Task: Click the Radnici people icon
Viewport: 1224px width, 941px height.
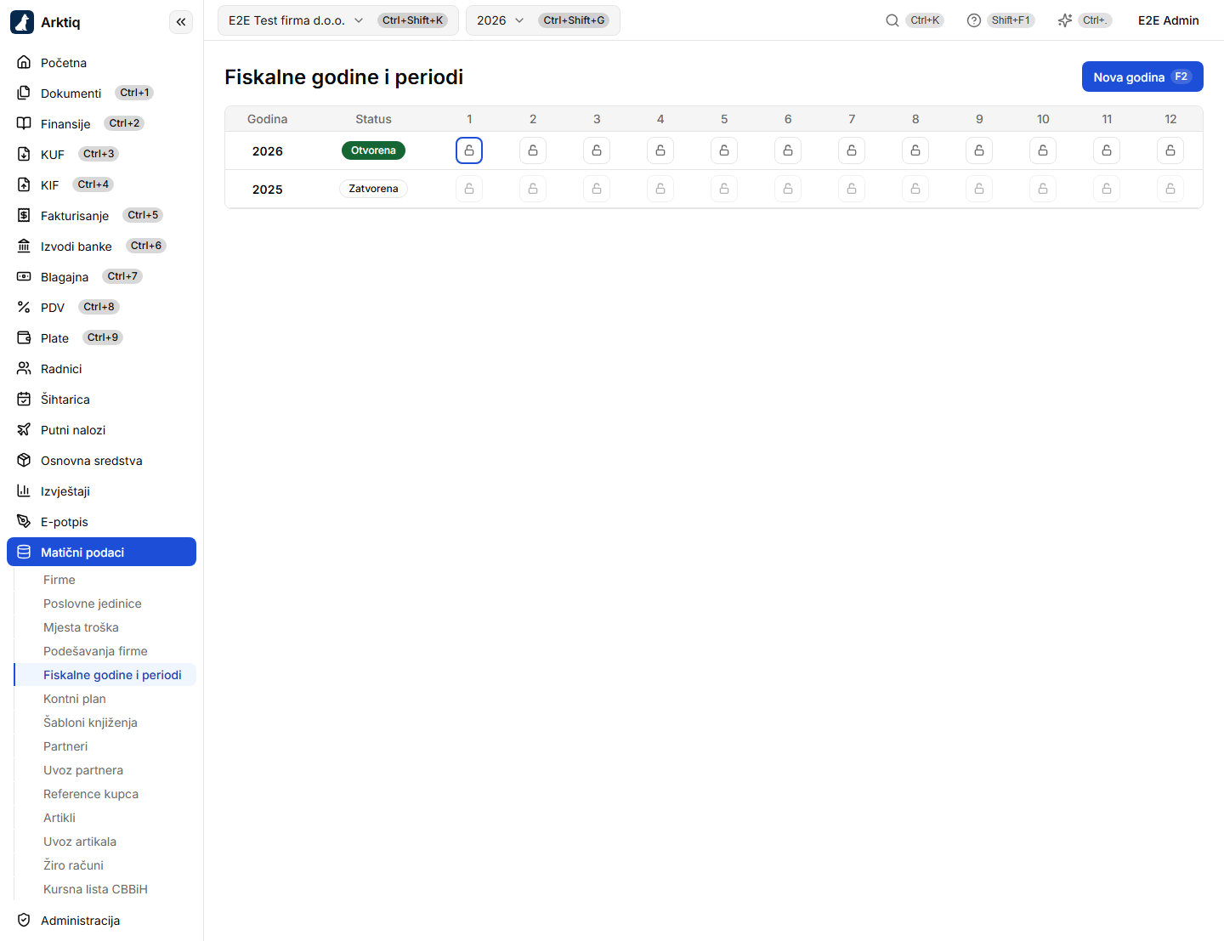Action: tap(24, 368)
